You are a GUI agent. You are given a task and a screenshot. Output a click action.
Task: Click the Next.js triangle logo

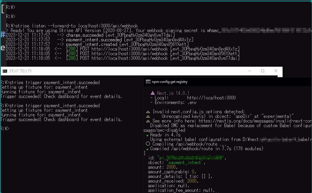coord(153,93)
